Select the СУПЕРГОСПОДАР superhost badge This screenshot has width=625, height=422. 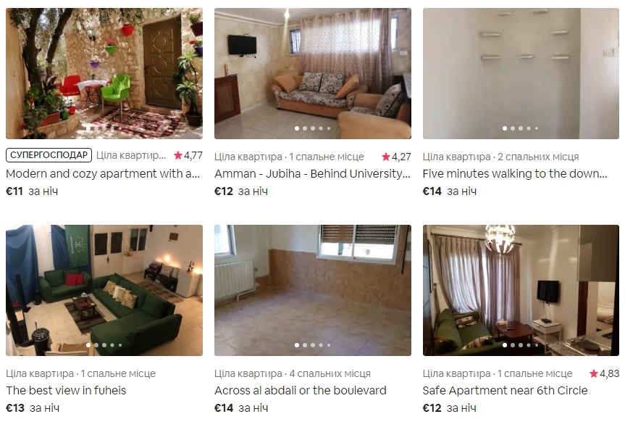pos(49,155)
